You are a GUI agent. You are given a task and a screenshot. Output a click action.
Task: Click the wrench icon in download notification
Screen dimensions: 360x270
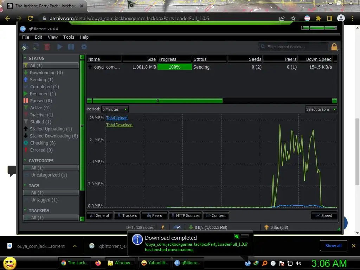pos(237,237)
